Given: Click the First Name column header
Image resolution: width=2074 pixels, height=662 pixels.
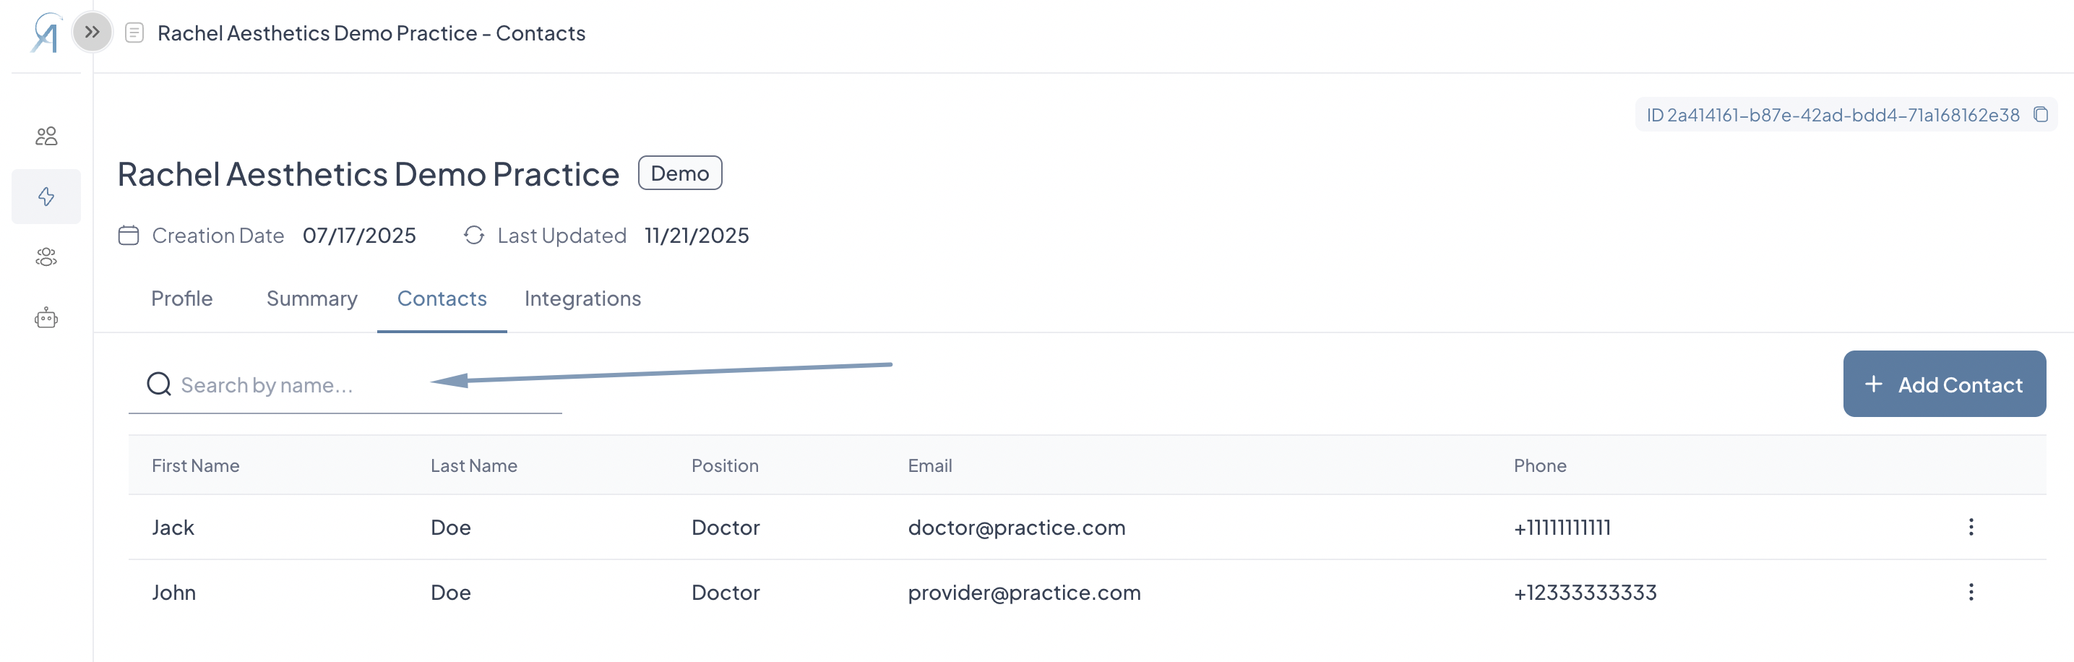Looking at the screenshot, I should click(x=196, y=465).
